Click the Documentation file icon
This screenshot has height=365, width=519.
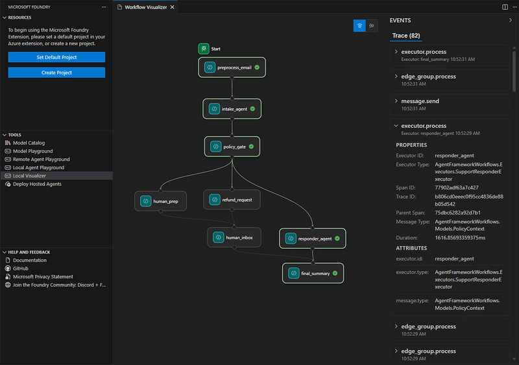(x=8, y=261)
